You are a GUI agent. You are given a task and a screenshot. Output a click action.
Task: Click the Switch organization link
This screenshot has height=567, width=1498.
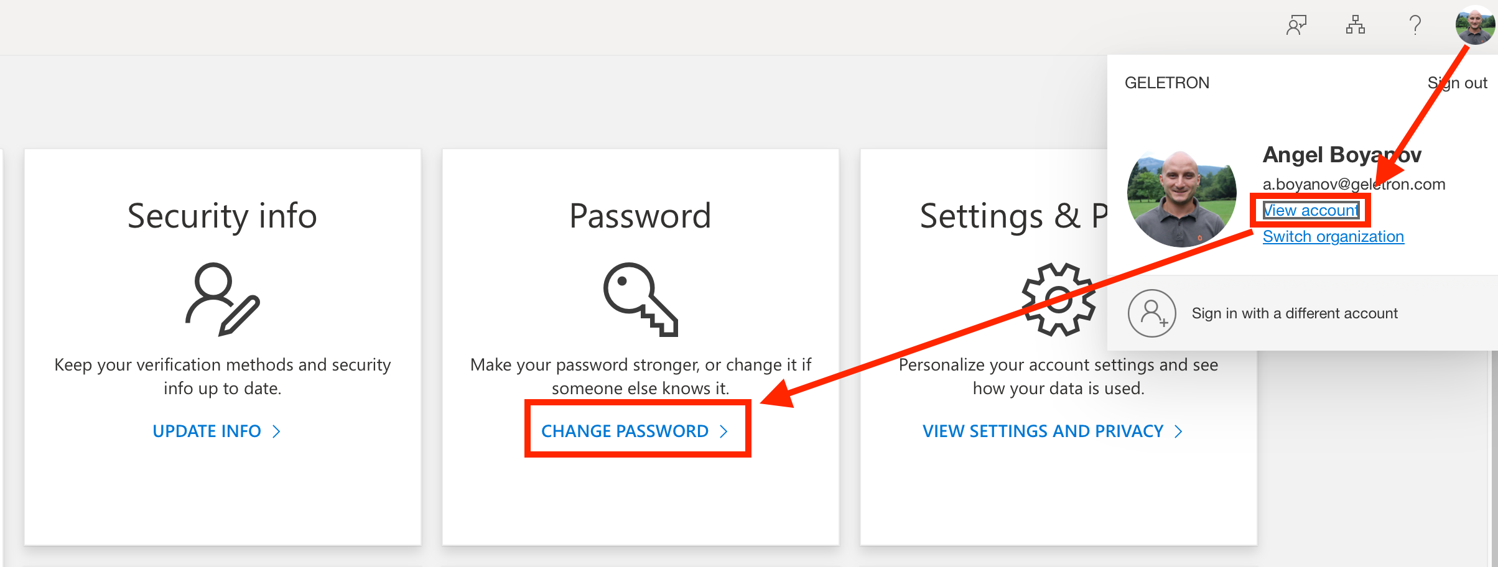(1333, 237)
